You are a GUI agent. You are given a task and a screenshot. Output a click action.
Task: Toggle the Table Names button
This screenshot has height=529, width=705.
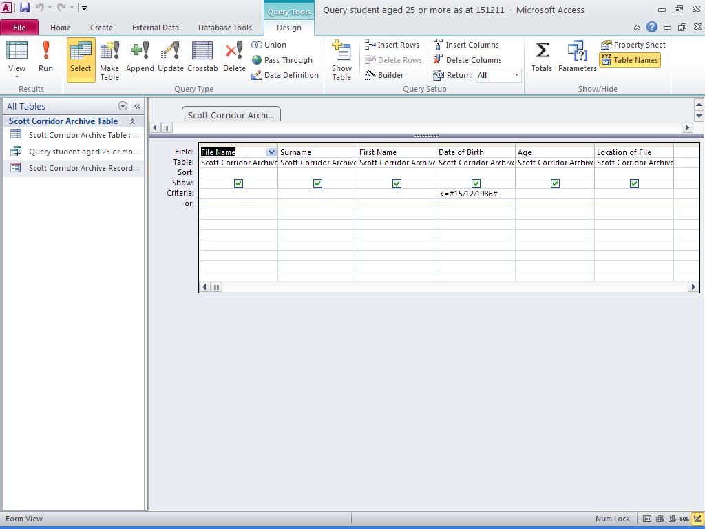pyautogui.click(x=630, y=60)
